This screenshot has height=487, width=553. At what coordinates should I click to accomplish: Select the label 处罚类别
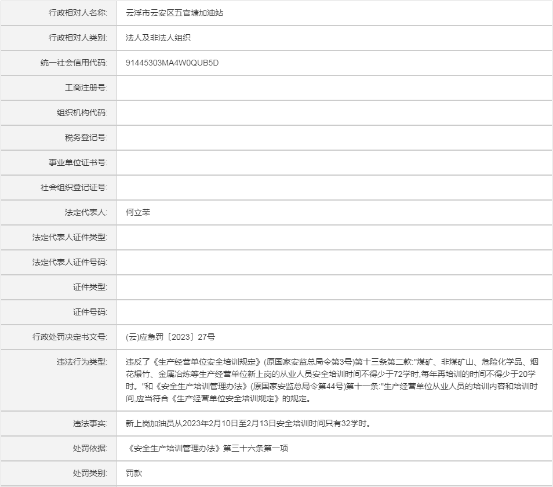[x=90, y=473]
